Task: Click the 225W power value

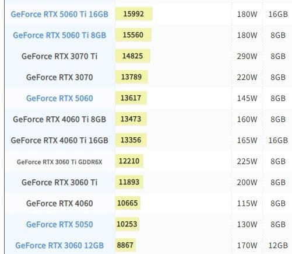Action: (x=247, y=161)
